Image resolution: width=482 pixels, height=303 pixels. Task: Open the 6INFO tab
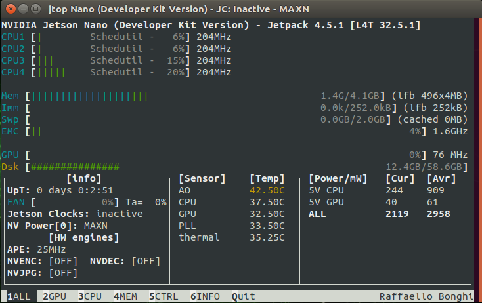[205, 296]
